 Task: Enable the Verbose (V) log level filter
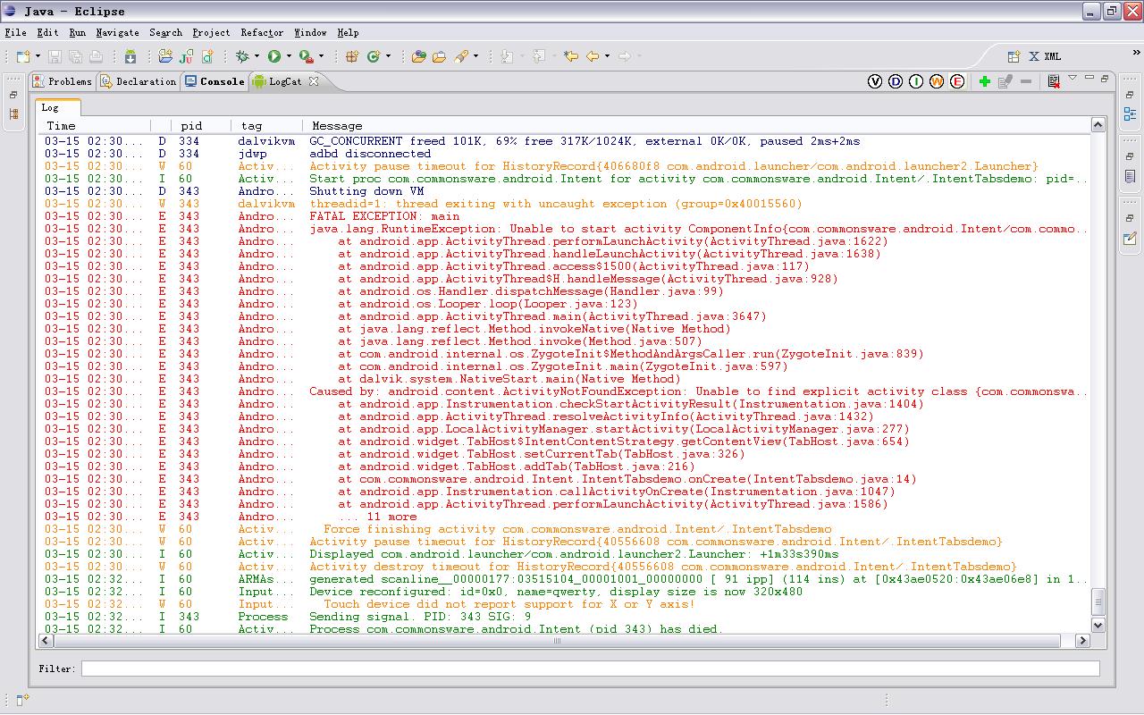click(875, 81)
